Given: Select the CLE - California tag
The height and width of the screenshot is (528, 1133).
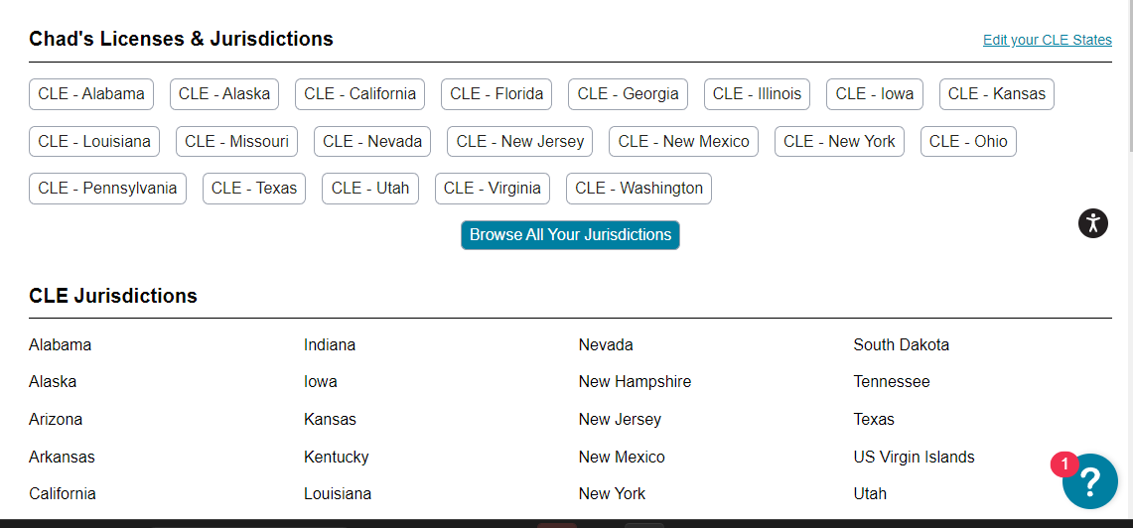Looking at the screenshot, I should (359, 94).
